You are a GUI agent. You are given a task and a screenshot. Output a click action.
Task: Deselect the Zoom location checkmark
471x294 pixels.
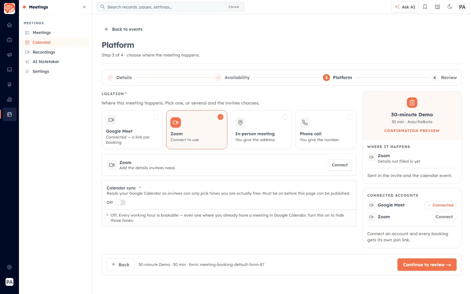220,117
